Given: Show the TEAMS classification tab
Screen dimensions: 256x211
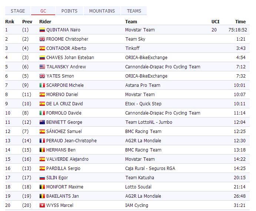Looking at the screenshot, I should click(134, 11).
